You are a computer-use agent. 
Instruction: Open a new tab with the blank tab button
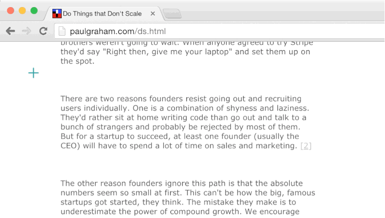pyautogui.click(x=172, y=14)
